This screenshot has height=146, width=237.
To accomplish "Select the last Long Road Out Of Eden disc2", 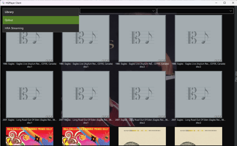I will click(198, 94).
